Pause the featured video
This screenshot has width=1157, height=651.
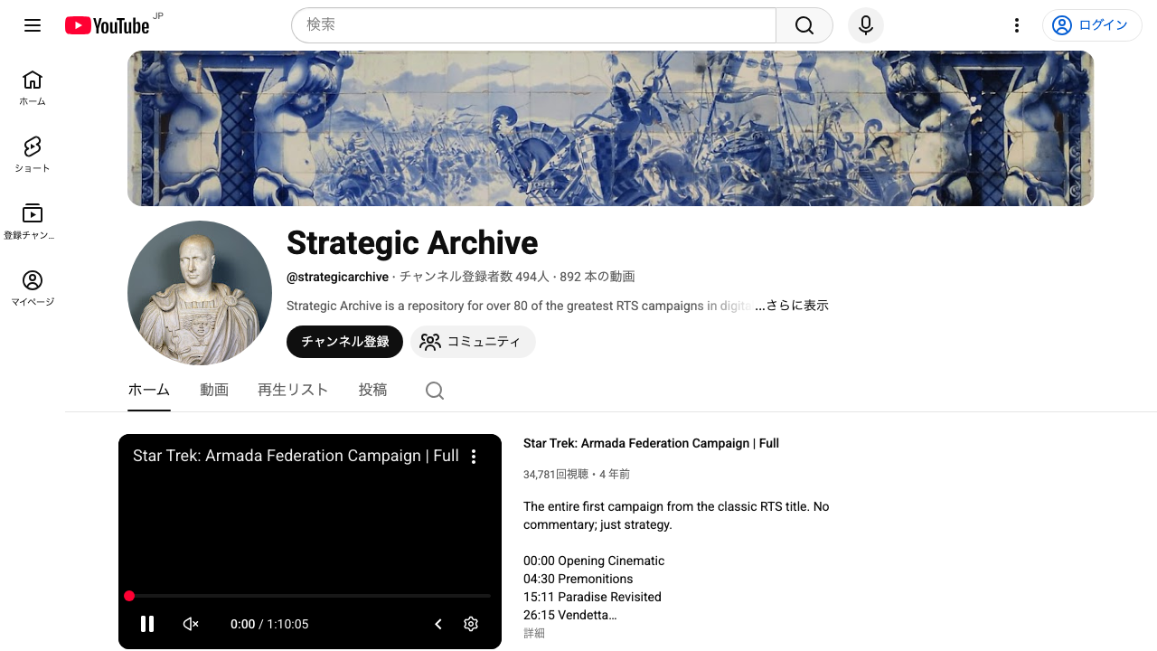(147, 624)
